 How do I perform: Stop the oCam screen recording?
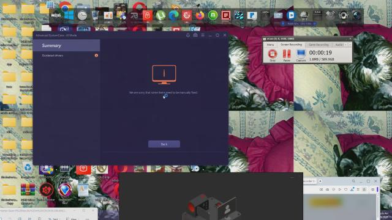pyautogui.click(x=272, y=54)
